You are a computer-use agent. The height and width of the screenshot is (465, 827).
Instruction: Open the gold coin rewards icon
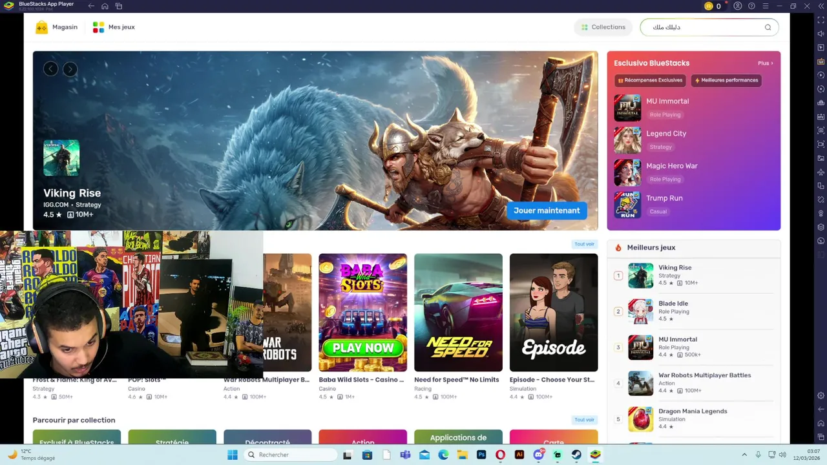point(709,6)
